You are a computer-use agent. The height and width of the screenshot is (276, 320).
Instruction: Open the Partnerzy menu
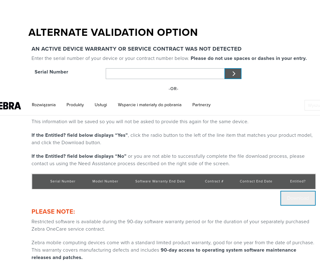pyautogui.click(x=201, y=105)
